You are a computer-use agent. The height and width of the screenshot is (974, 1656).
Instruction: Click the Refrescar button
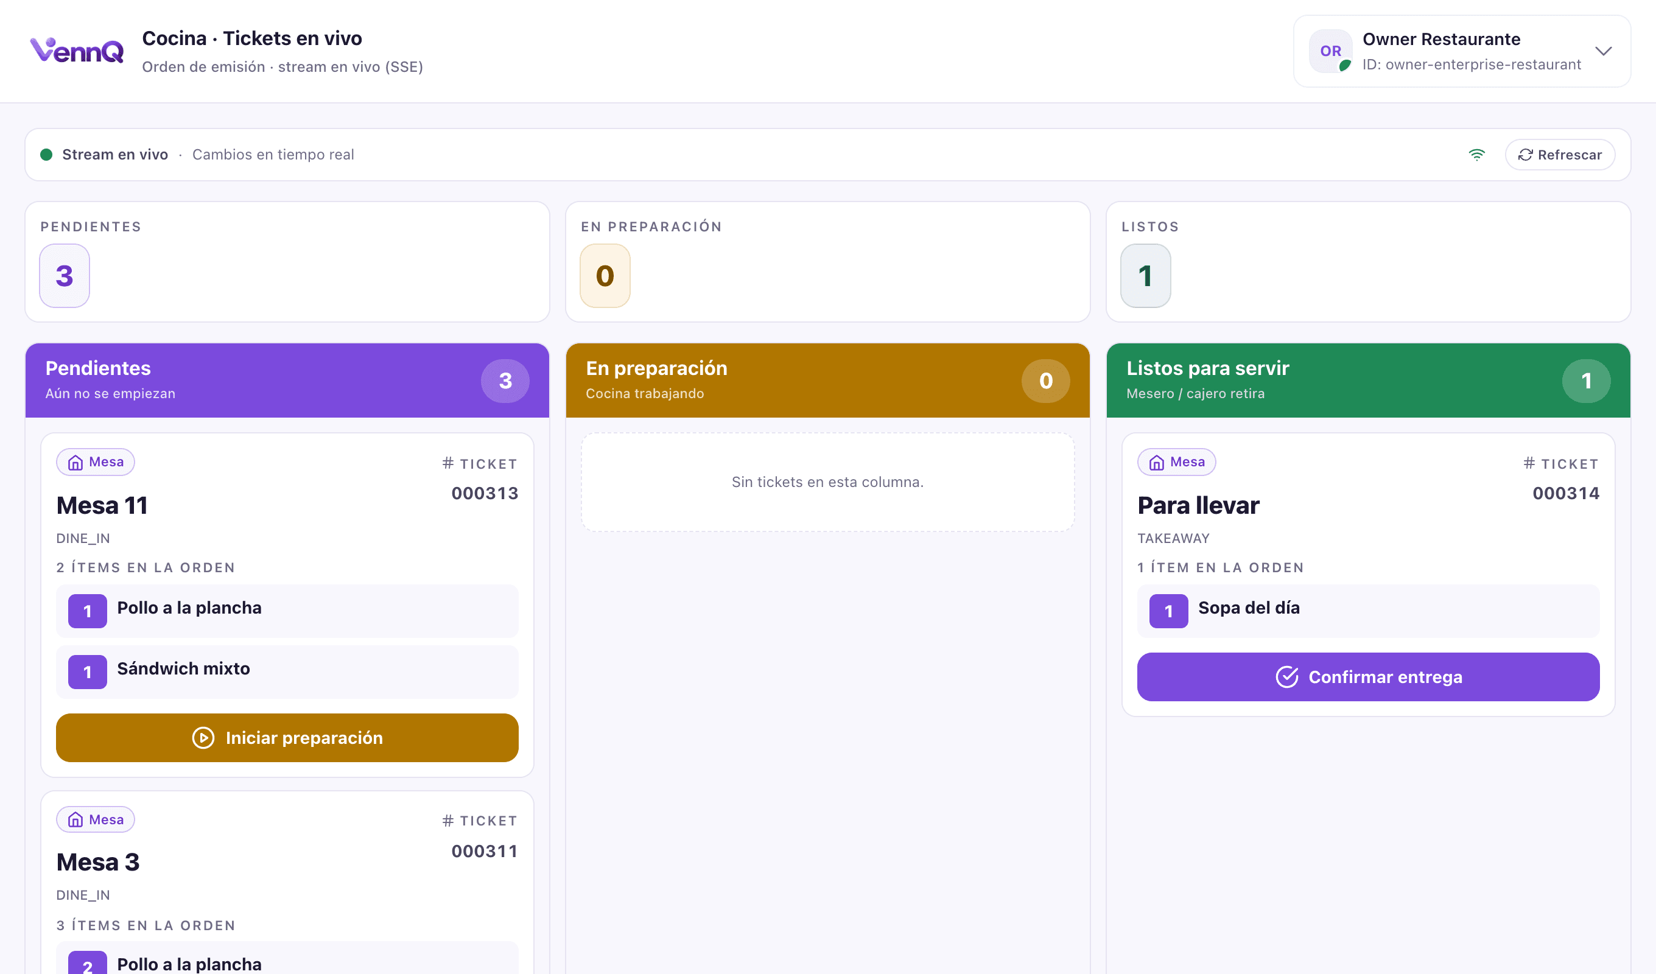[1560, 155]
